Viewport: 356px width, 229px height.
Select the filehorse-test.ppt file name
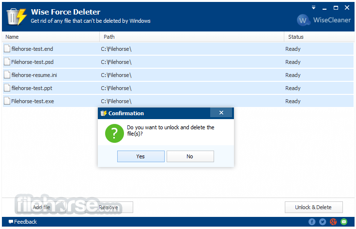tap(32, 88)
